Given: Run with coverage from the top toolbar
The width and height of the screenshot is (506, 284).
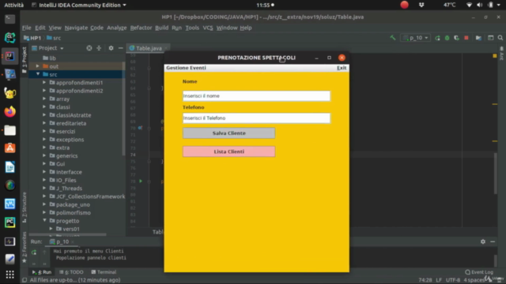Looking at the screenshot, I should [456, 38].
